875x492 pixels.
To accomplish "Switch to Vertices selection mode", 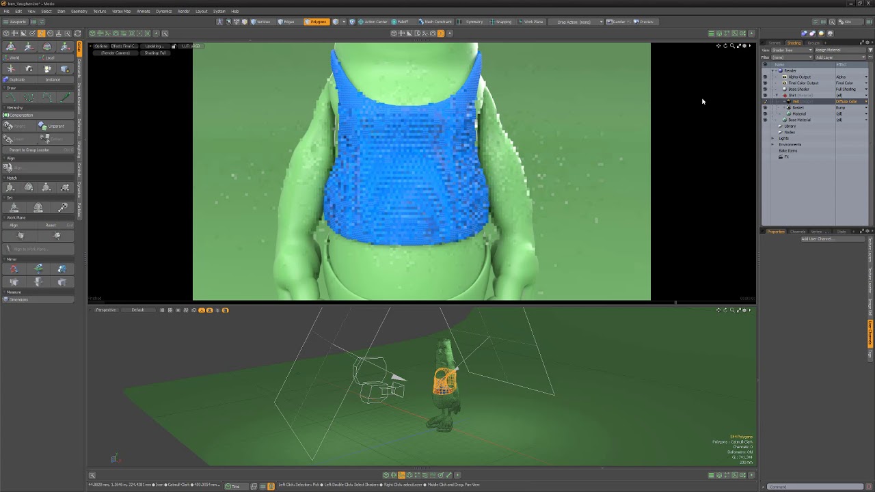I will (262, 22).
